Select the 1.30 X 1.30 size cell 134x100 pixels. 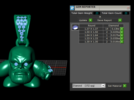[x=91, y=42]
